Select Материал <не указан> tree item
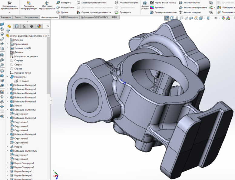The image size is (235, 180). (x=25, y=56)
